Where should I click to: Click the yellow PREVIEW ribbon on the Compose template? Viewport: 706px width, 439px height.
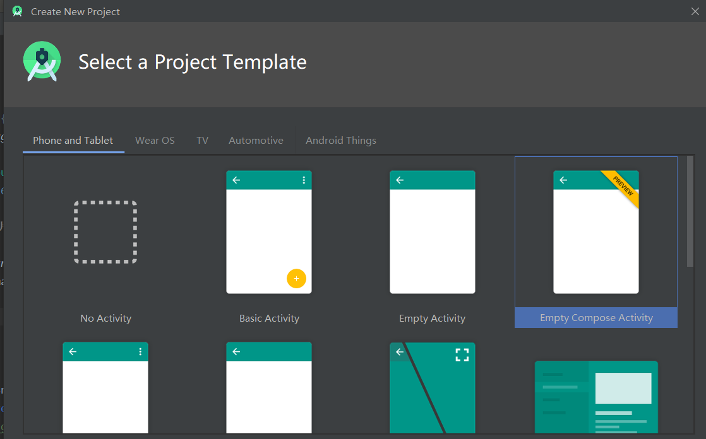point(623,186)
